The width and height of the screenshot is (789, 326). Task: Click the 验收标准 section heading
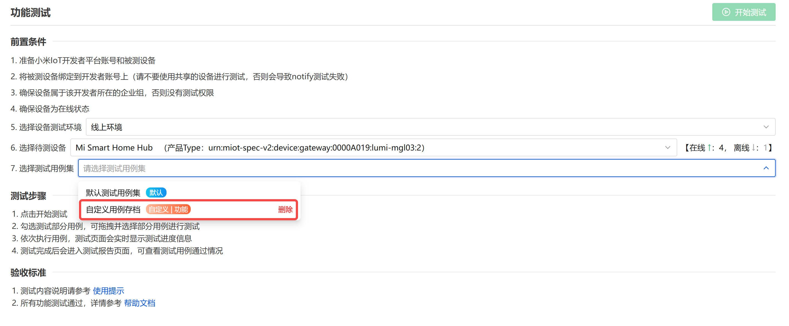(x=28, y=272)
